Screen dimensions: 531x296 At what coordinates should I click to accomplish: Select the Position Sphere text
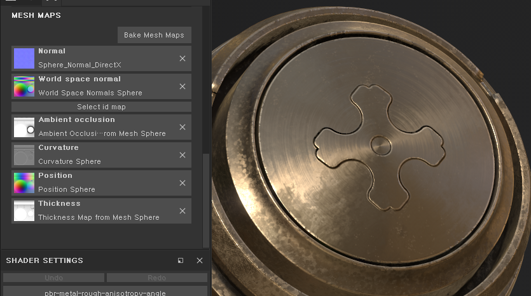pyautogui.click(x=67, y=189)
